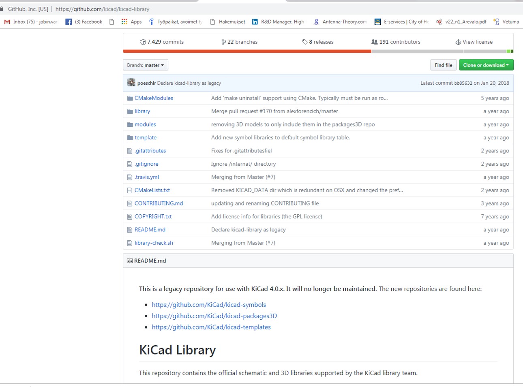Click the CMakeModules folder icon

click(130, 98)
